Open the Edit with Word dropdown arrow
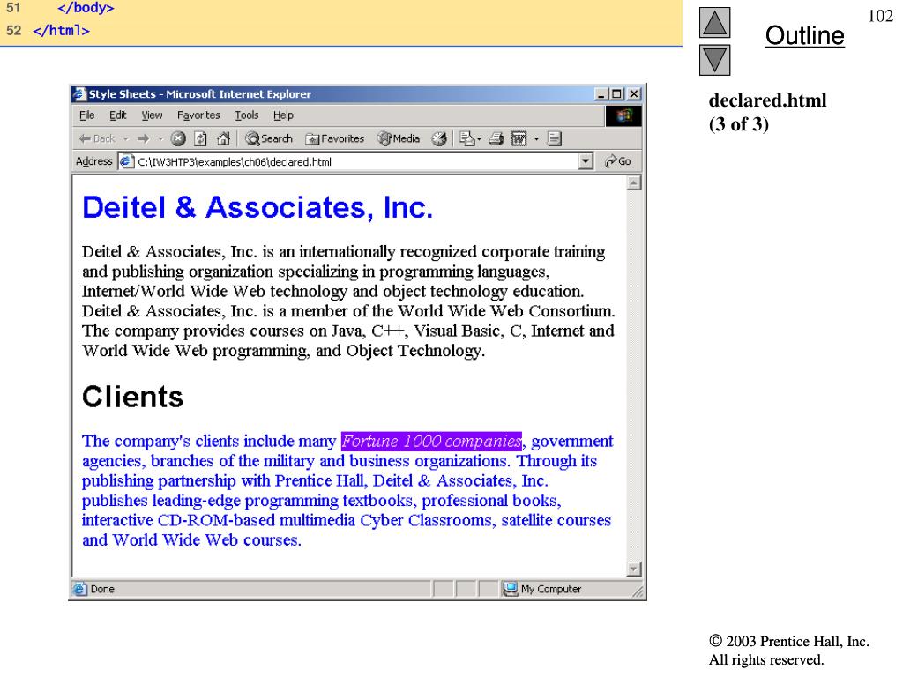This screenshot has height=677, width=903. (x=536, y=138)
